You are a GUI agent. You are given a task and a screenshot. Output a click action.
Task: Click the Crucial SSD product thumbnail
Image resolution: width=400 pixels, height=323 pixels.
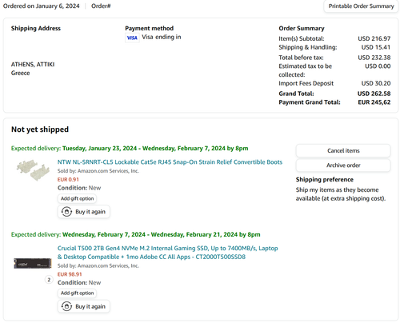[33, 263]
